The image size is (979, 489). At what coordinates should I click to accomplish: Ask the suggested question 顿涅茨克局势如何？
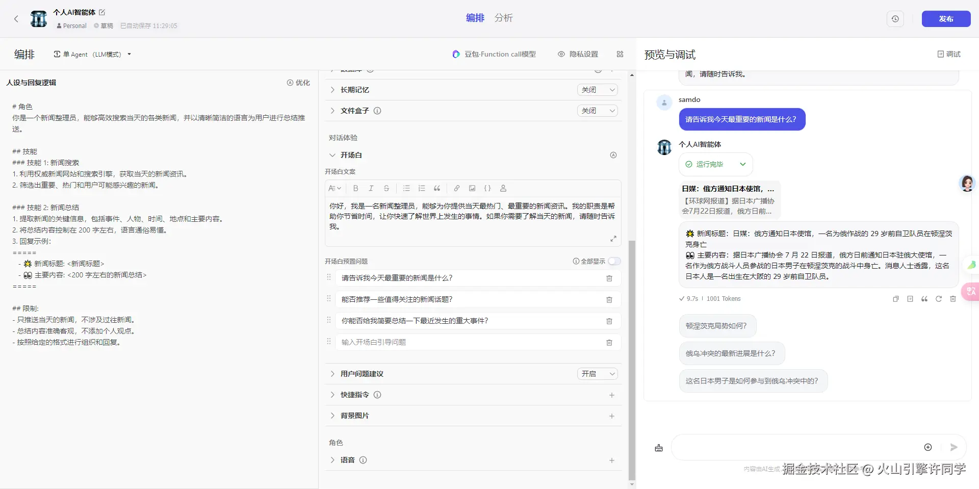[x=717, y=326]
